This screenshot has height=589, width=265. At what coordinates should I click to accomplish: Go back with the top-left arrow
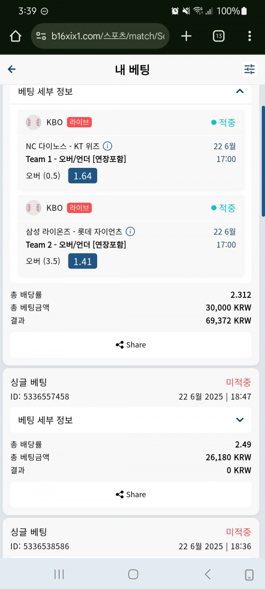pos(12,69)
